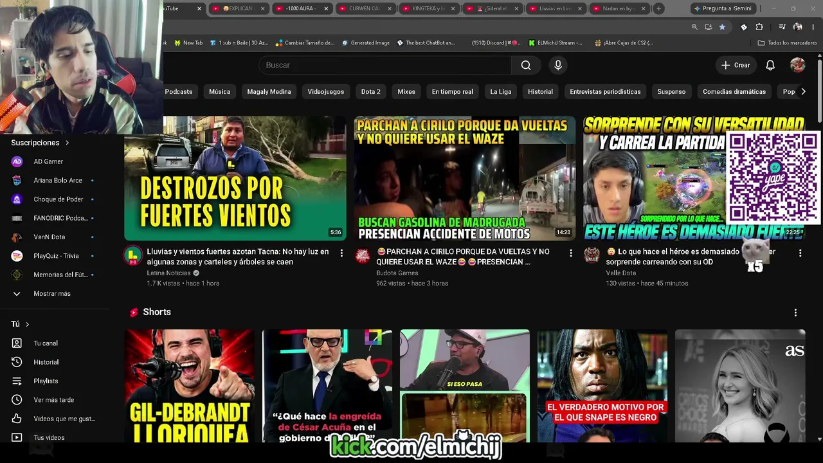Show more category chips with right arrow
The width and height of the screenshot is (823, 463).
click(803, 91)
